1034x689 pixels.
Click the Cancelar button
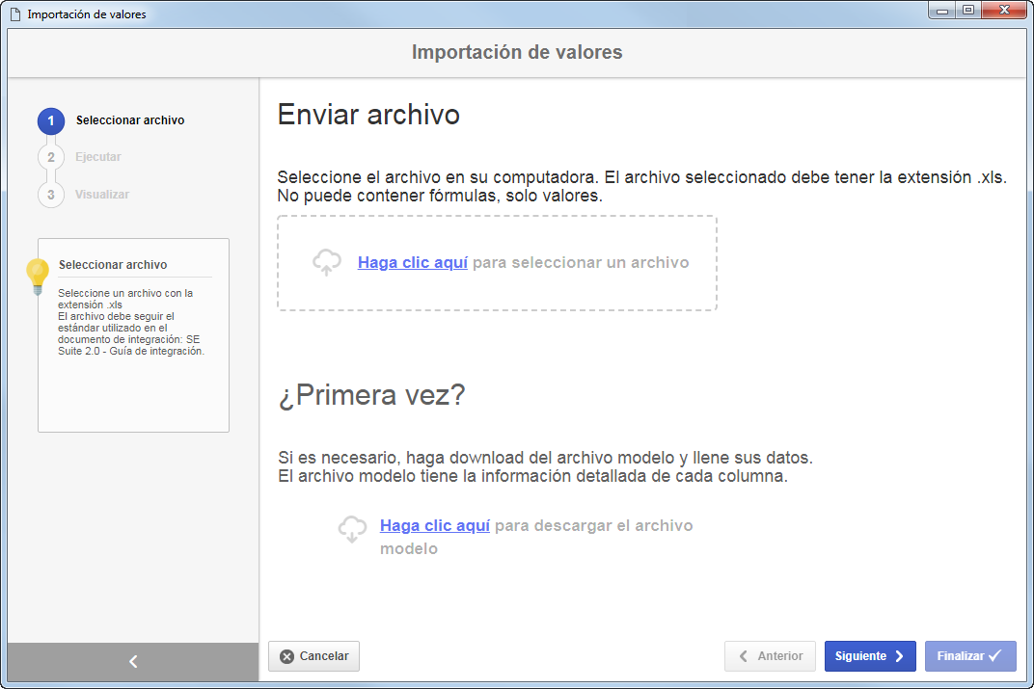click(313, 656)
